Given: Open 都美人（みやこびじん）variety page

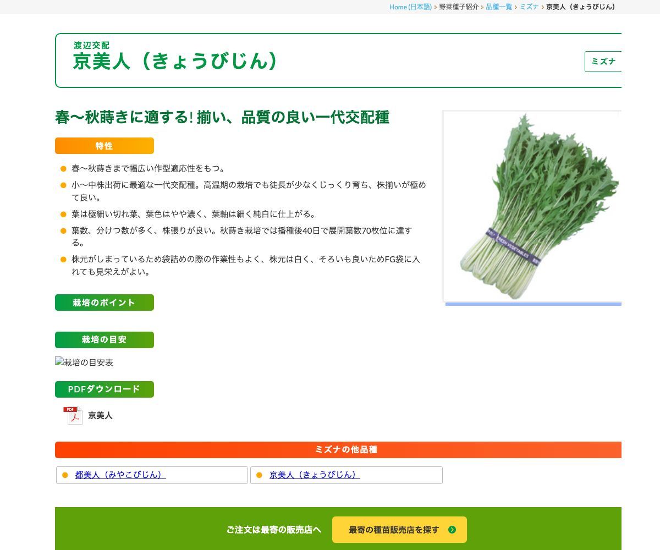Looking at the screenshot, I should pyautogui.click(x=120, y=475).
